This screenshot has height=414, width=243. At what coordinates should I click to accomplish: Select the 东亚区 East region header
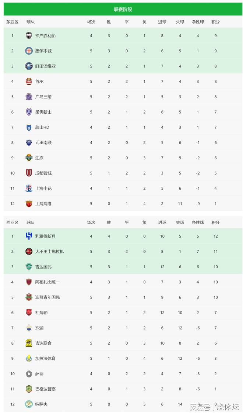coord(12,22)
